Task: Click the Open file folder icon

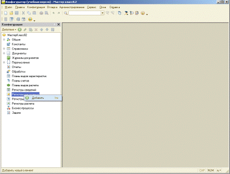Action: 11,13
